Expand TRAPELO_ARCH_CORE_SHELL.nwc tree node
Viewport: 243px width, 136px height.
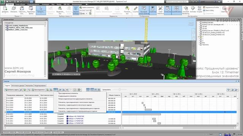click(6, 28)
